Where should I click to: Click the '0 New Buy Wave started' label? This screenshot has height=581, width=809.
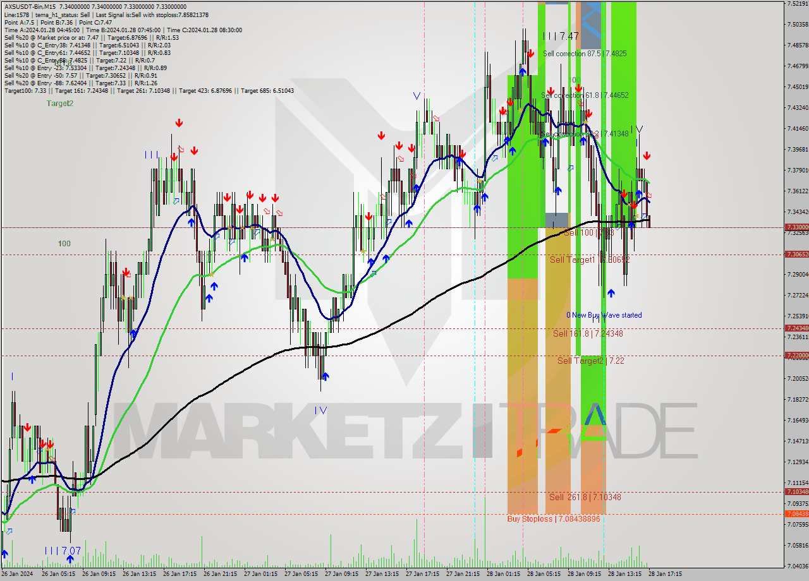tap(604, 315)
